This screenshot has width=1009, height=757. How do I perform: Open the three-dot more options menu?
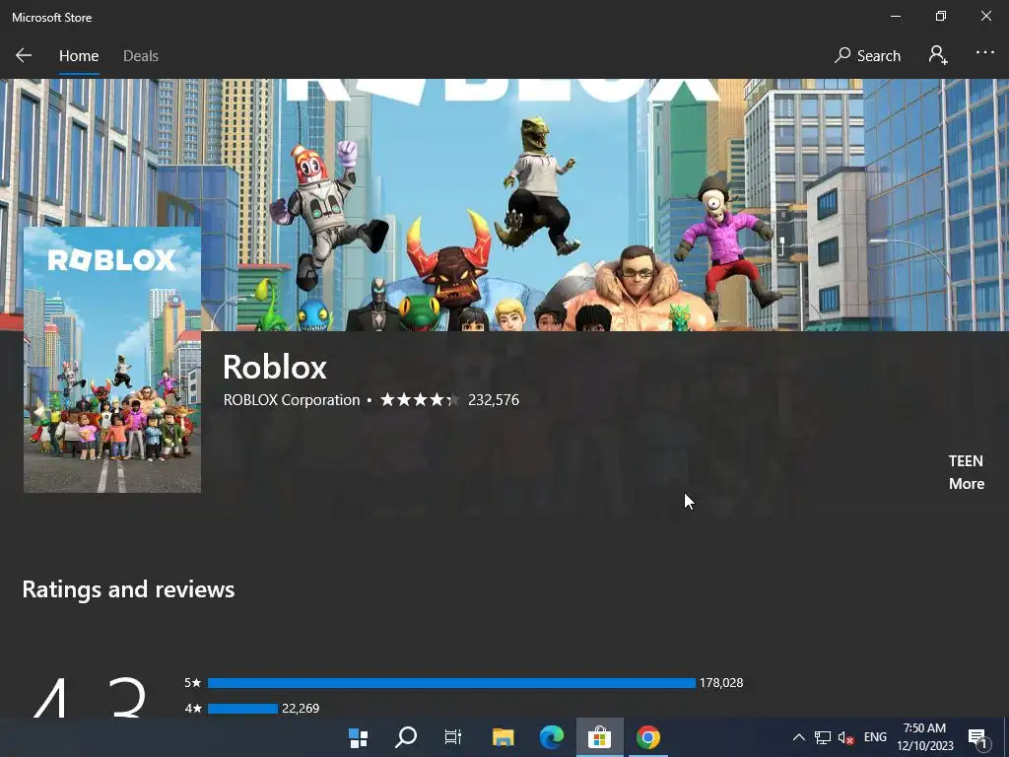click(984, 53)
